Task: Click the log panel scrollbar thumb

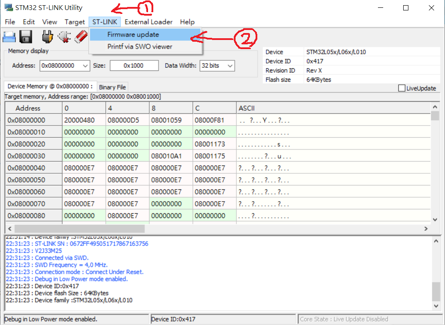Action: coord(436,292)
